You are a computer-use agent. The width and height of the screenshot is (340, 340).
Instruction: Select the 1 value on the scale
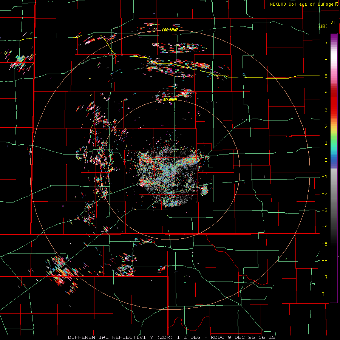[x=326, y=143]
